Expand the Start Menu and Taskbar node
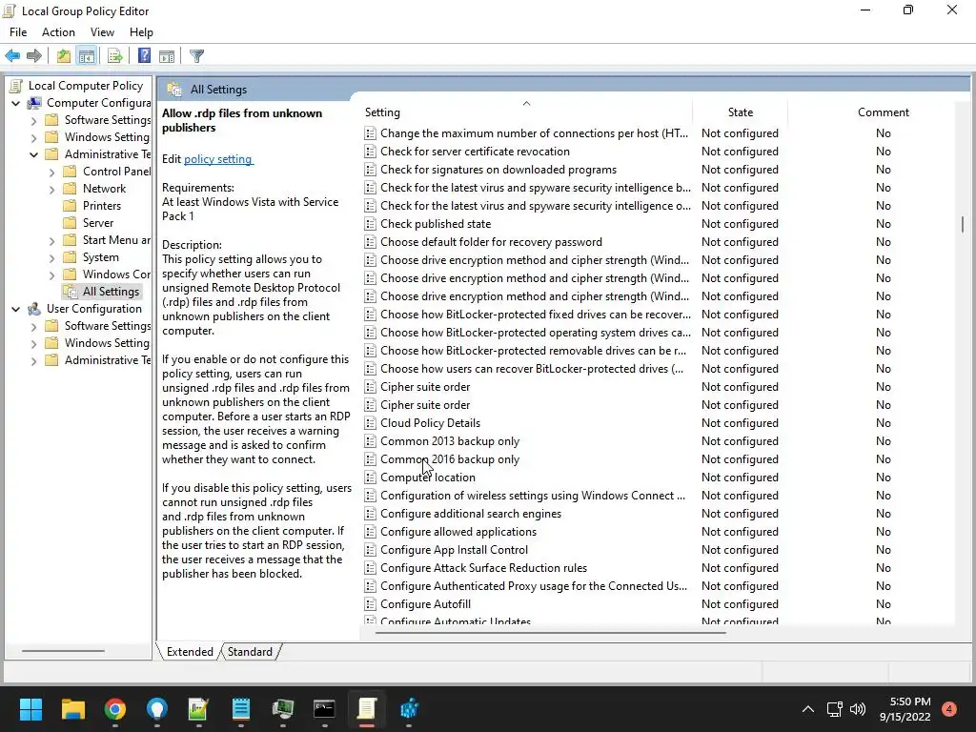The height and width of the screenshot is (732, 976). [51, 240]
